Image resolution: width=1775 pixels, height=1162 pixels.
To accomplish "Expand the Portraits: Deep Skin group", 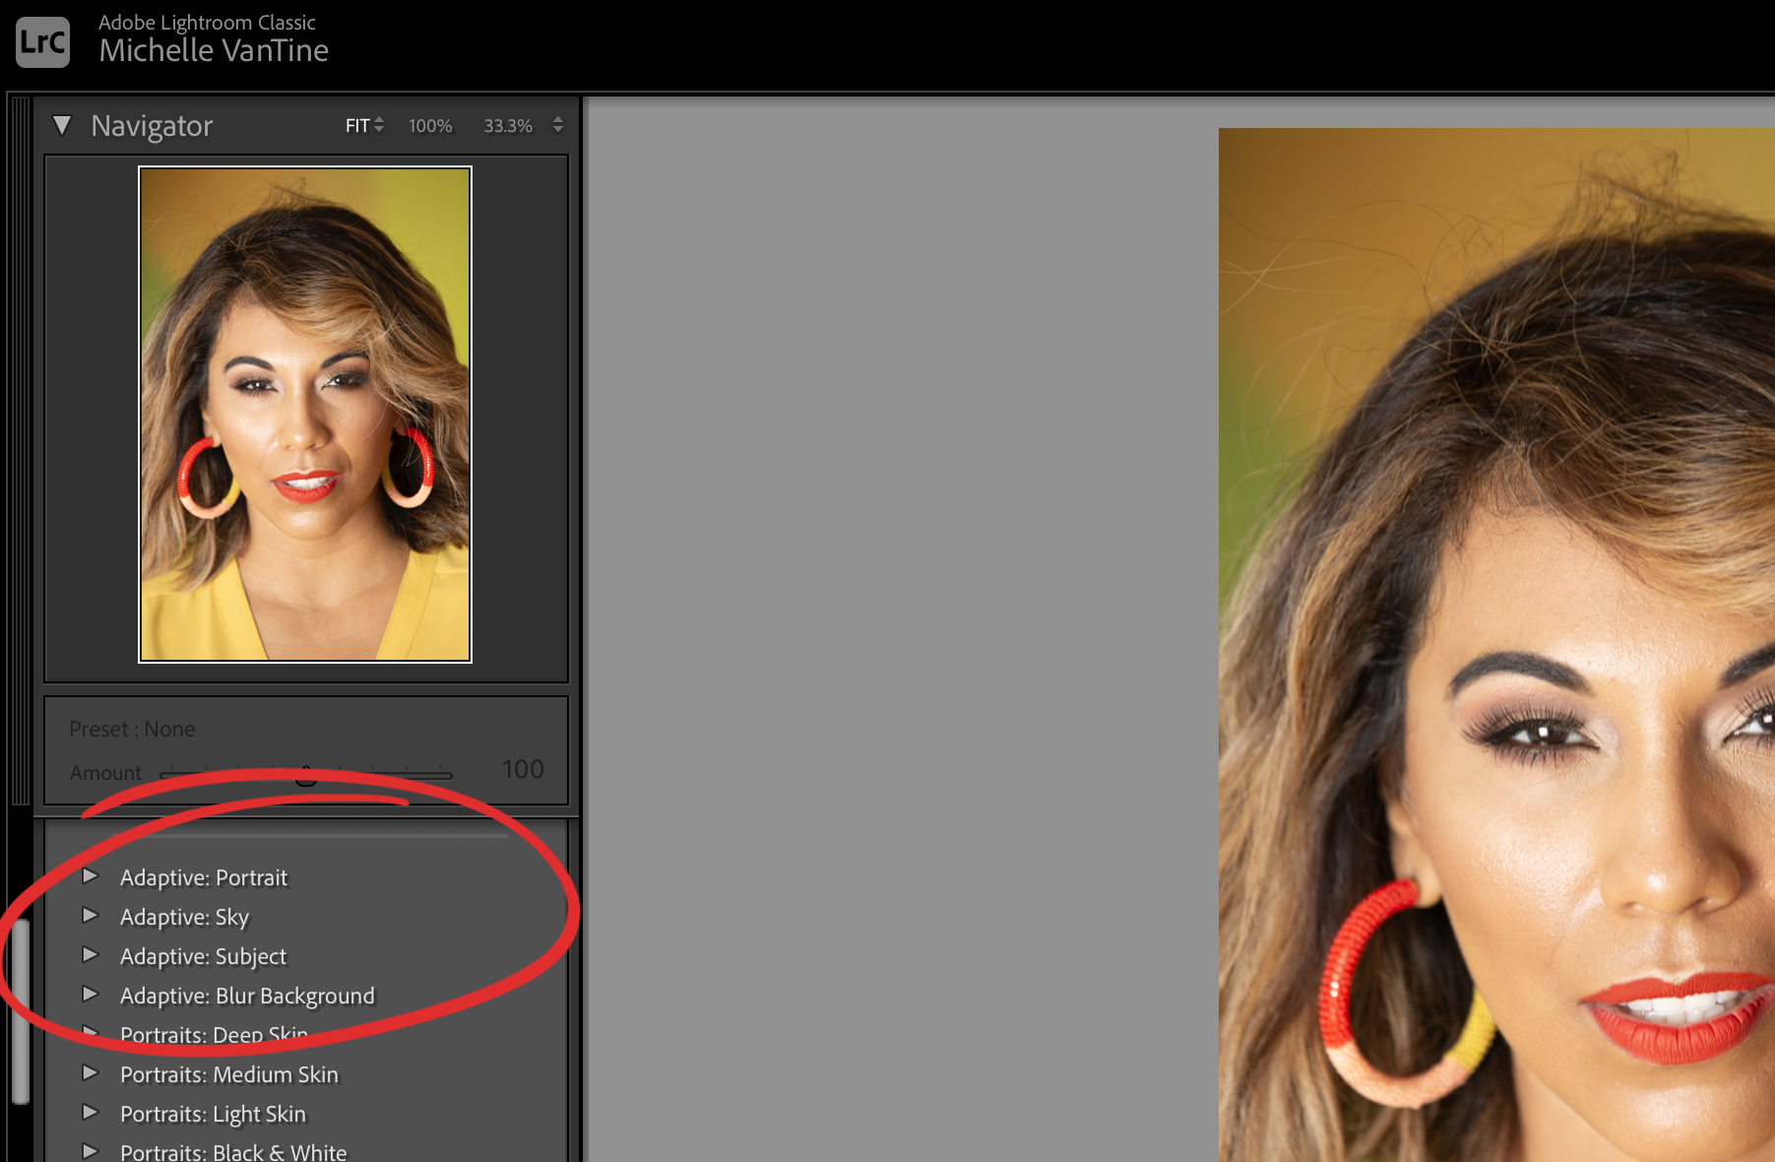I will coord(93,1034).
